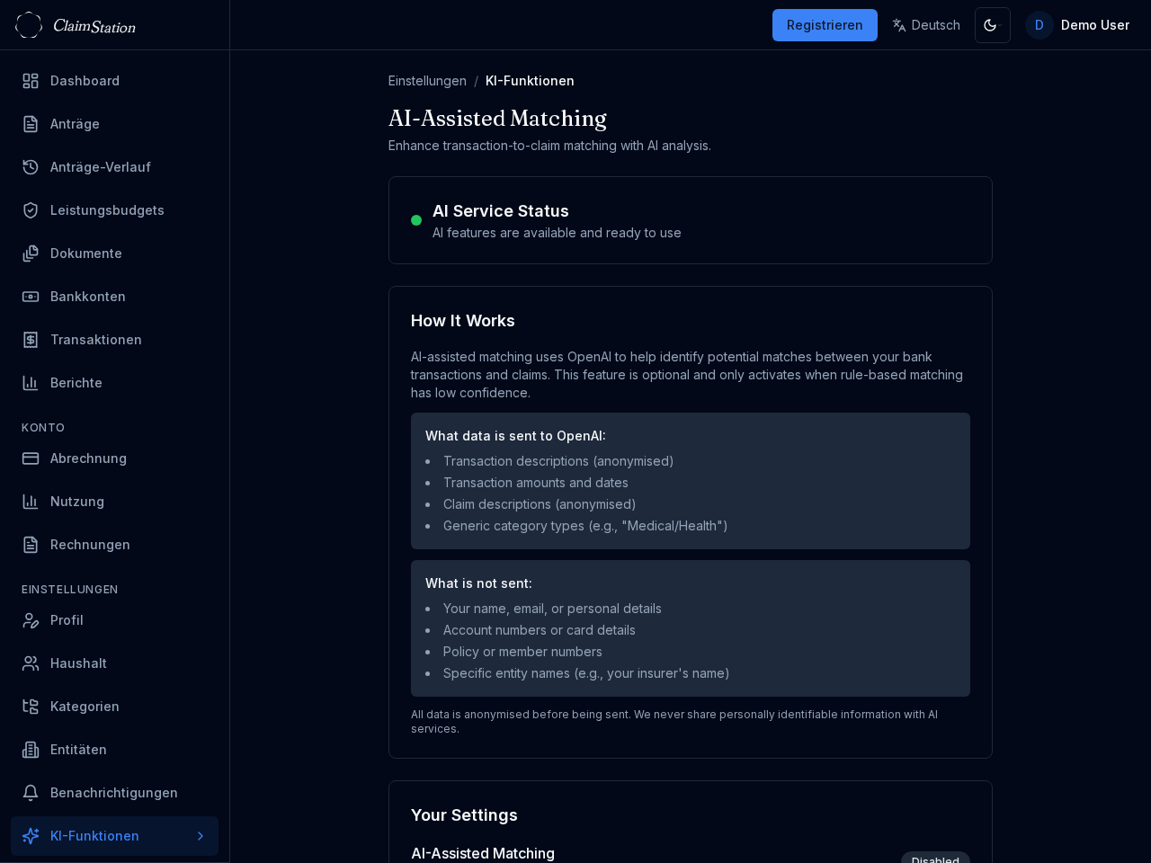
Task: Navigate to Haushalt settings
Action: click(x=78, y=663)
